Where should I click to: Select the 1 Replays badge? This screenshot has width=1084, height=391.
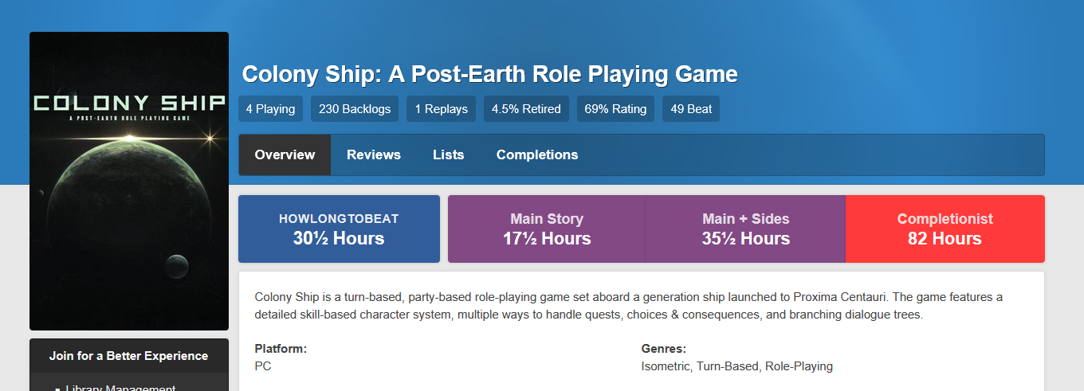coord(442,109)
